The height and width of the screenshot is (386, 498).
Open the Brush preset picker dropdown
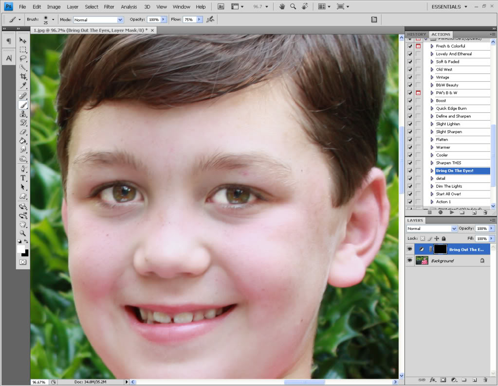pyautogui.click(x=53, y=19)
